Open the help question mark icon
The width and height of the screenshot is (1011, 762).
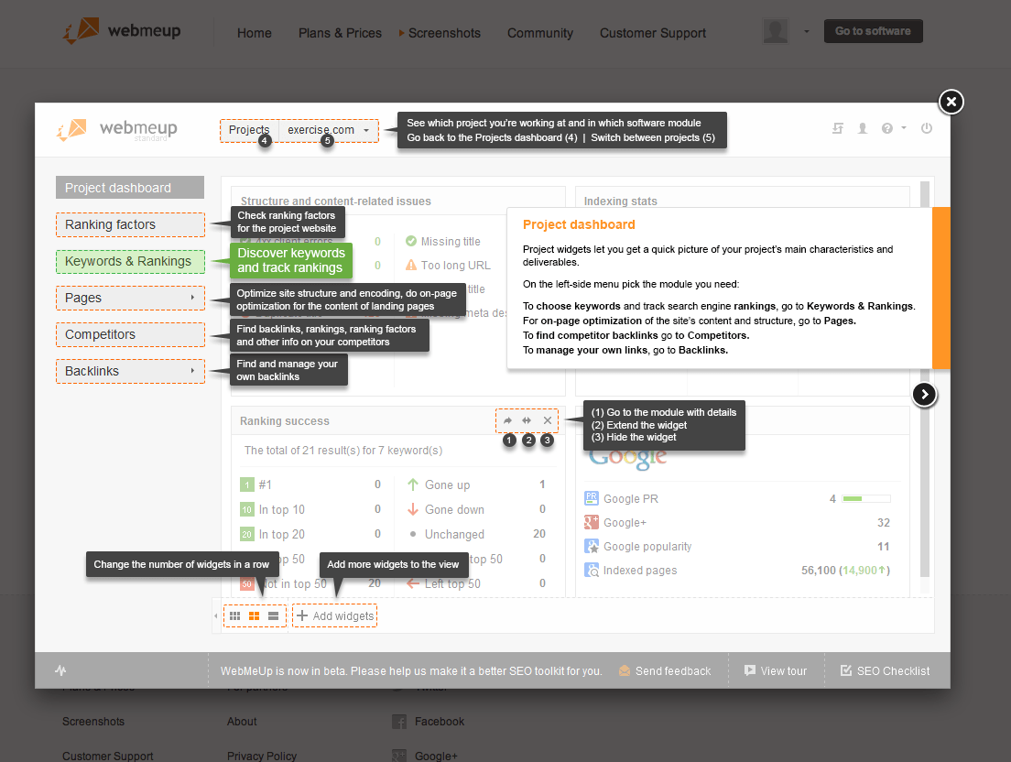point(887,128)
